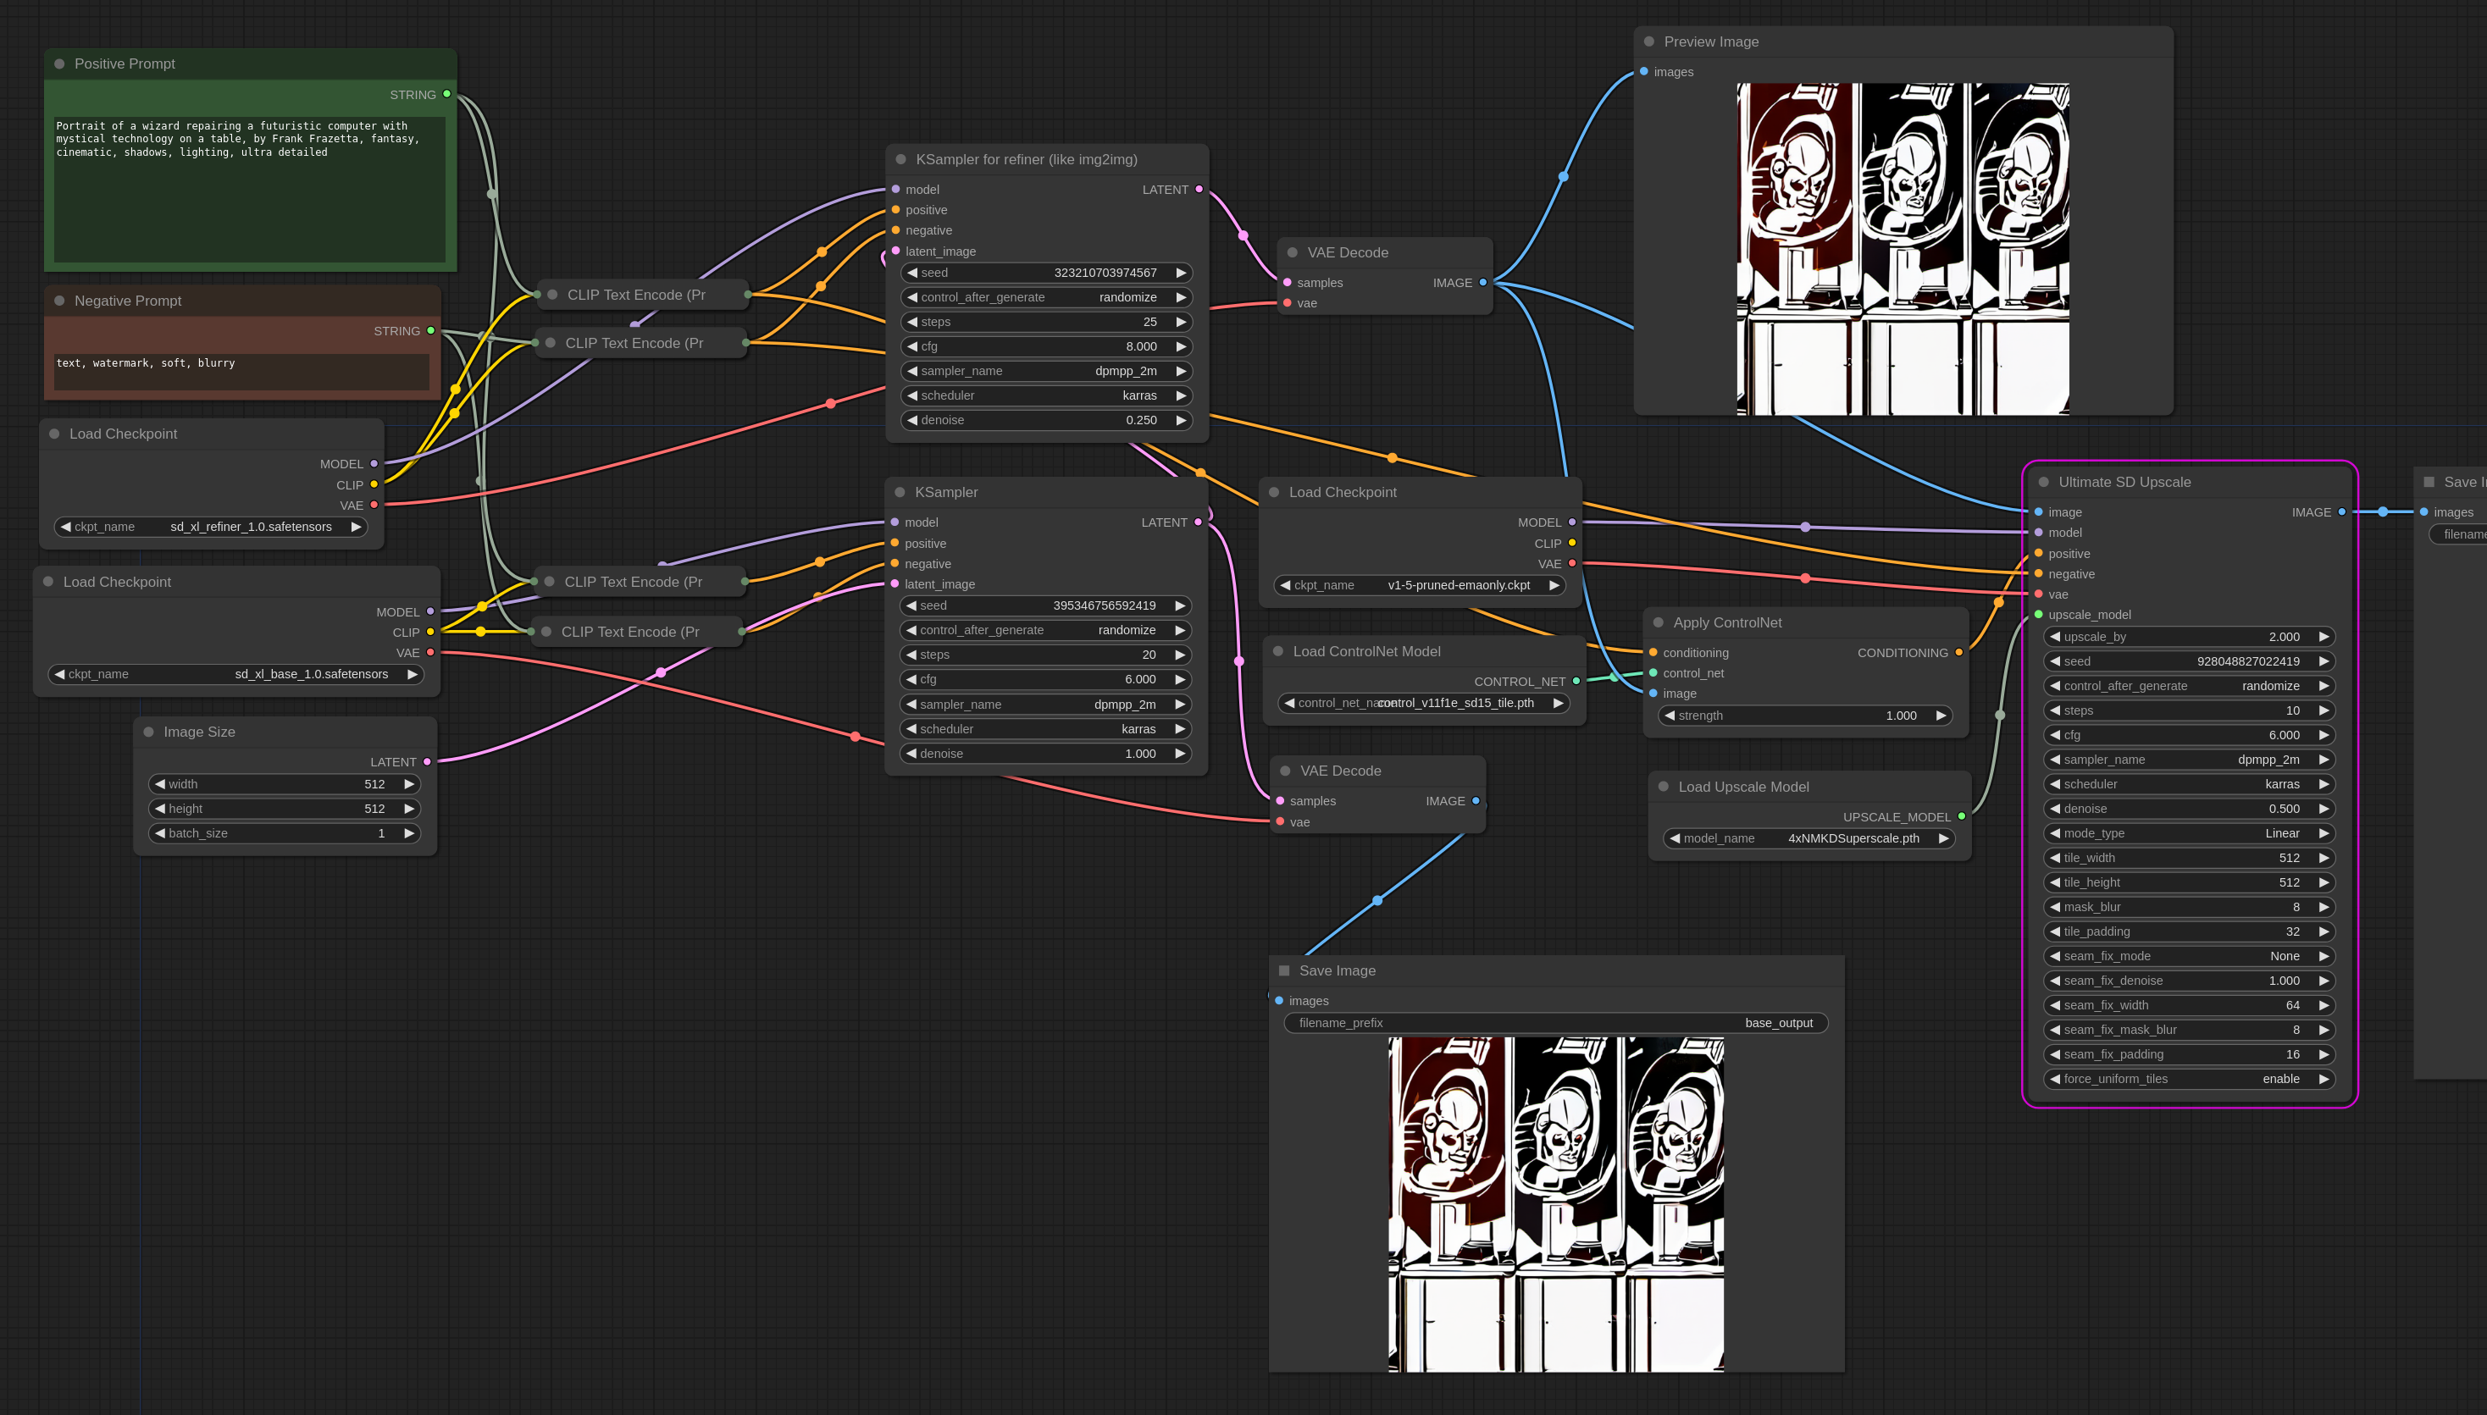Click the IMAGE output port on the Ultimate SD Upscale node

(x=2341, y=512)
